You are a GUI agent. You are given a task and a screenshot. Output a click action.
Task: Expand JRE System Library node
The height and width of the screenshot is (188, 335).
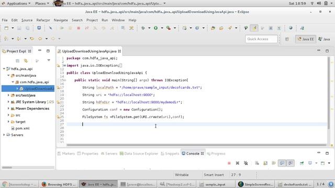[x=8, y=102]
